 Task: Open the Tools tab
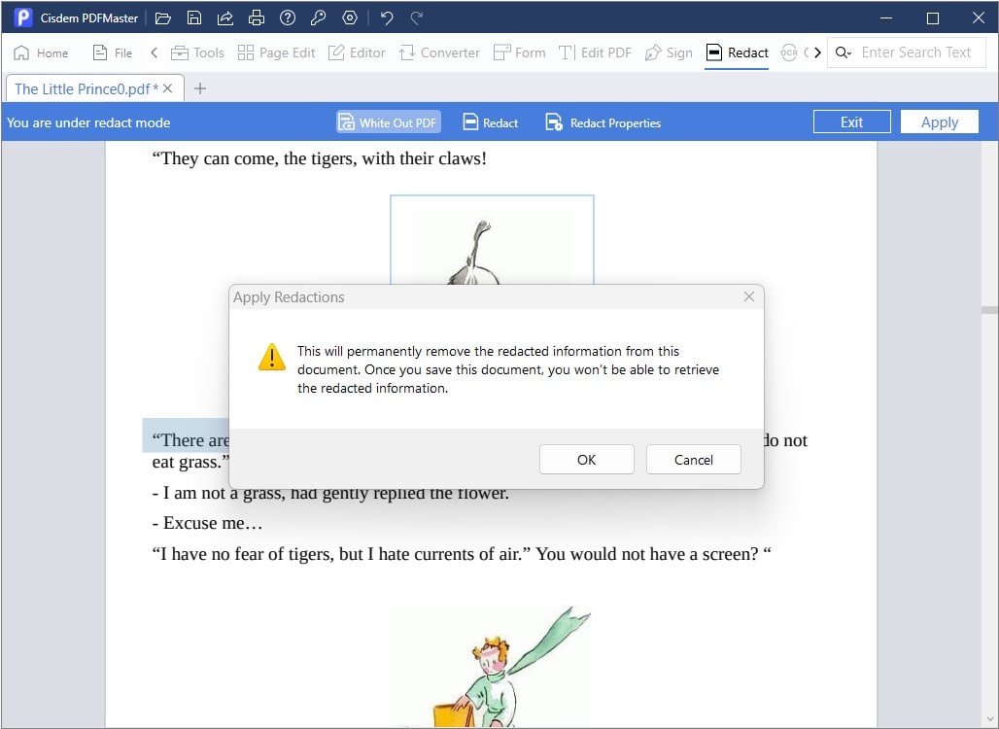coord(197,52)
